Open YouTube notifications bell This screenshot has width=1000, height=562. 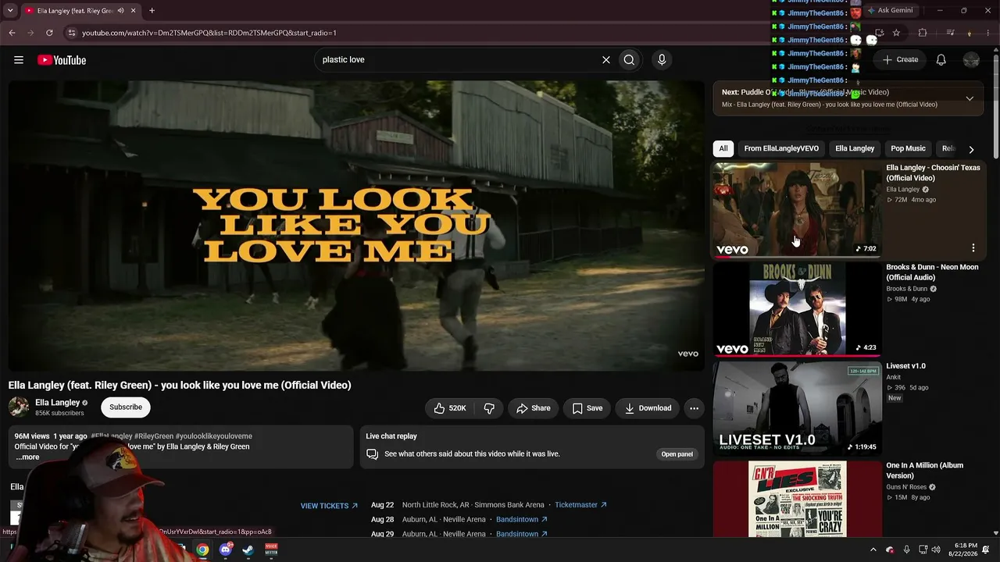pyautogui.click(x=941, y=60)
